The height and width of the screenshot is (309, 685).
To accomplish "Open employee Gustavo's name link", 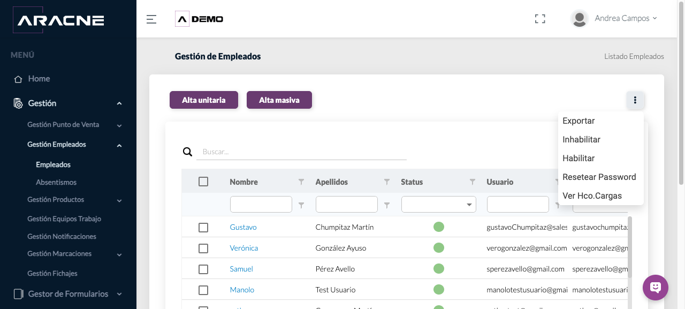I will point(243,227).
